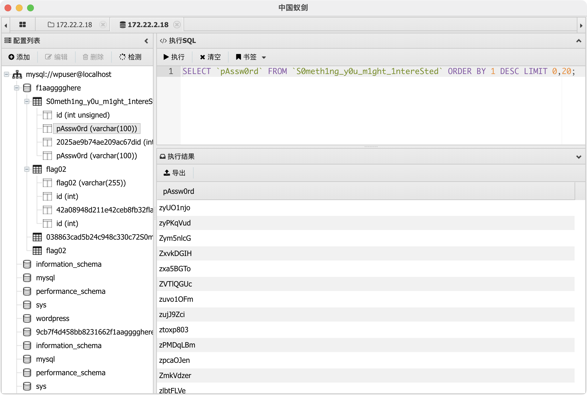The image size is (587, 395).
Task: Click the wordpress database icon
Action: [x=27, y=318]
